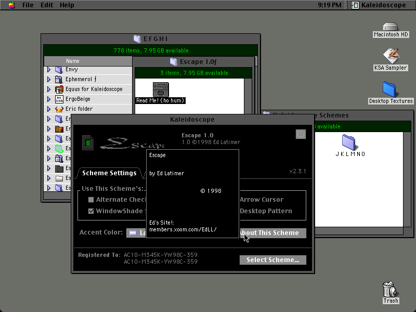Image resolution: width=416 pixels, height=312 pixels.
Task: Uncheck the WindowShade checkbox
Action: [x=91, y=211]
